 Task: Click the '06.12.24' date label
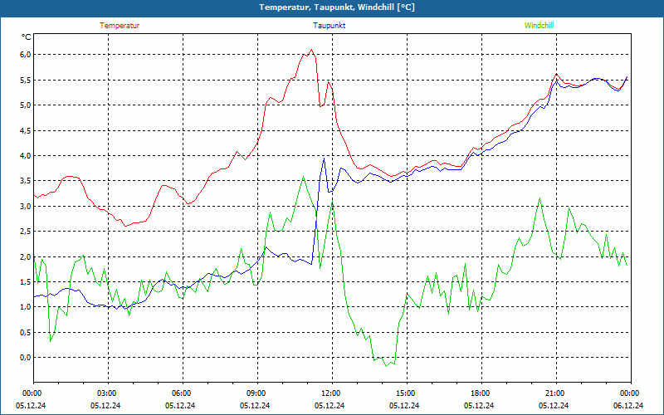click(628, 405)
